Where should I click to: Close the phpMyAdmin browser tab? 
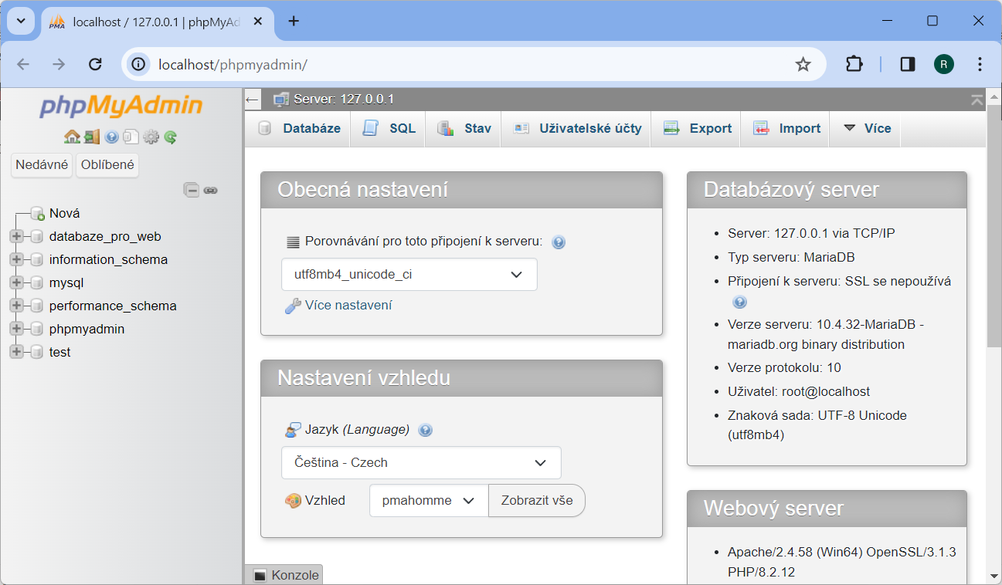coord(258,22)
